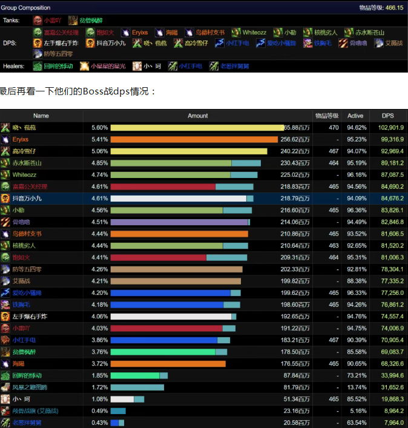Click the tank icon before 贫僧枫醉 in Tanks row
The image size is (408, 428).
[73, 20]
